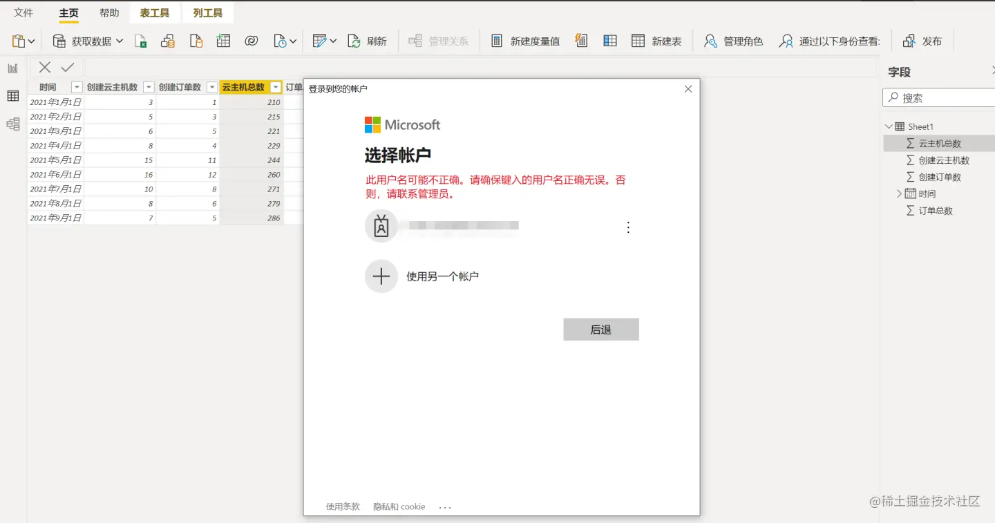Switch to Model view sidebar icon
The width and height of the screenshot is (995, 523).
(x=13, y=124)
